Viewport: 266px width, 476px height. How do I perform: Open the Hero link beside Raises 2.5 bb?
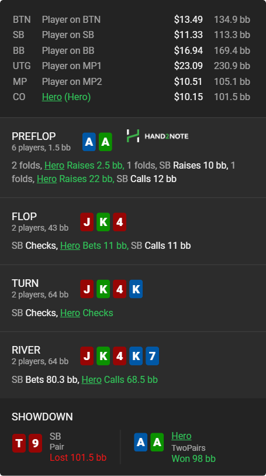54,166
